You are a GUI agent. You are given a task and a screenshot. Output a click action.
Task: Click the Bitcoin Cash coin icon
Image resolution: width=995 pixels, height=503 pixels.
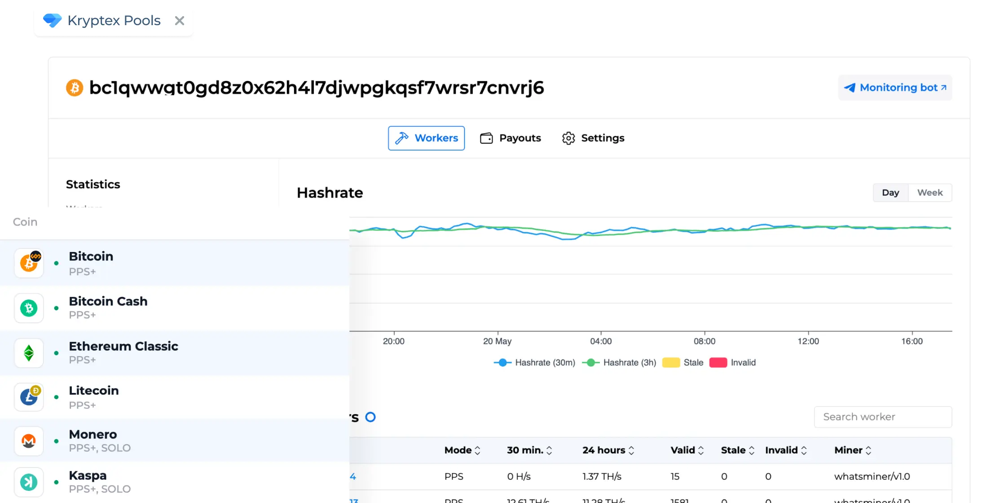[29, 308]
